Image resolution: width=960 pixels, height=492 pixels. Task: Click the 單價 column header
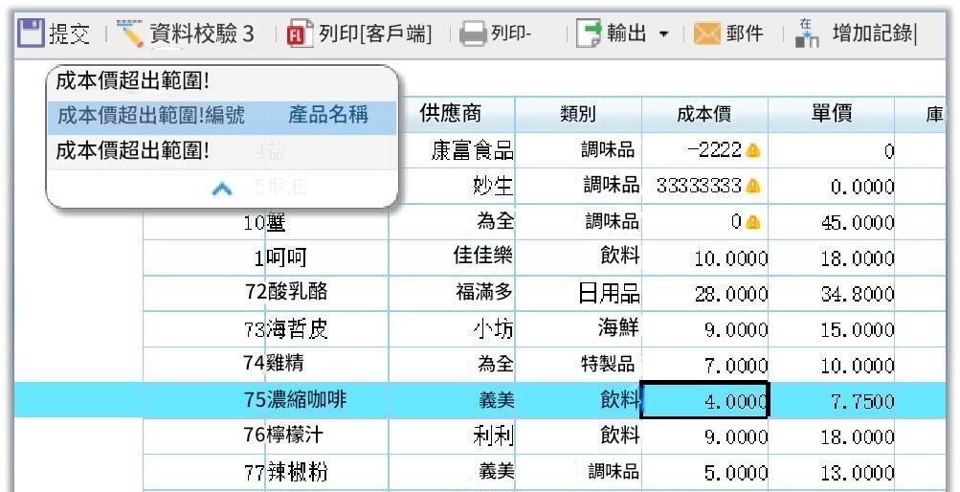(x=832, y=114)
